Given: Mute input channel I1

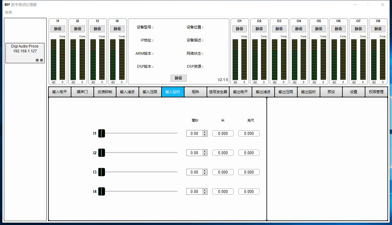Looking at the screenshot, I should [58, 29].
